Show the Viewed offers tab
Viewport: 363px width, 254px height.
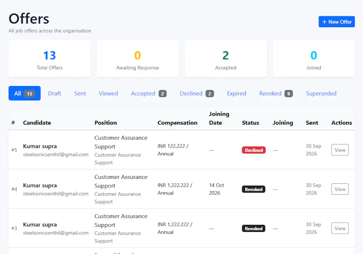click(108, 93)
